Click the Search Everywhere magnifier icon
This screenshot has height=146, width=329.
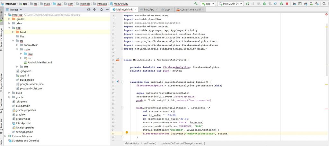[324, 4]
